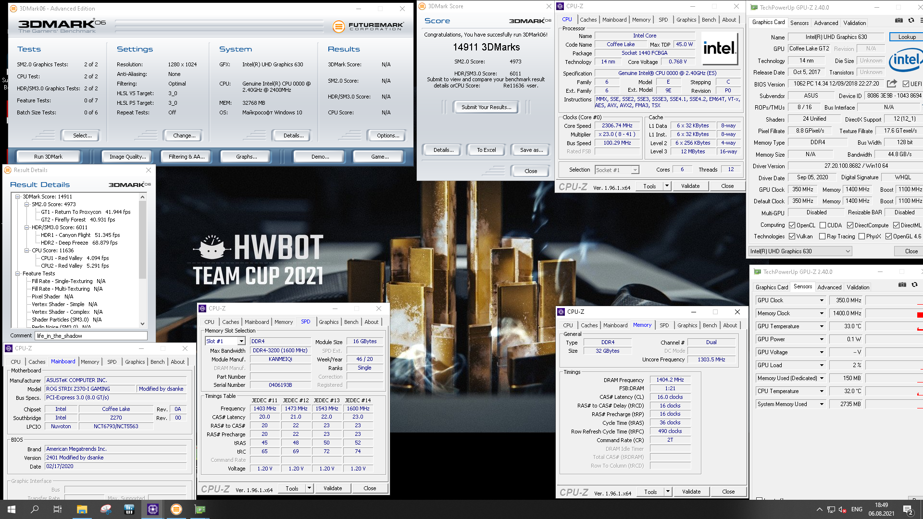Open Slot #1 memory slot dropdown

[225, 341]
